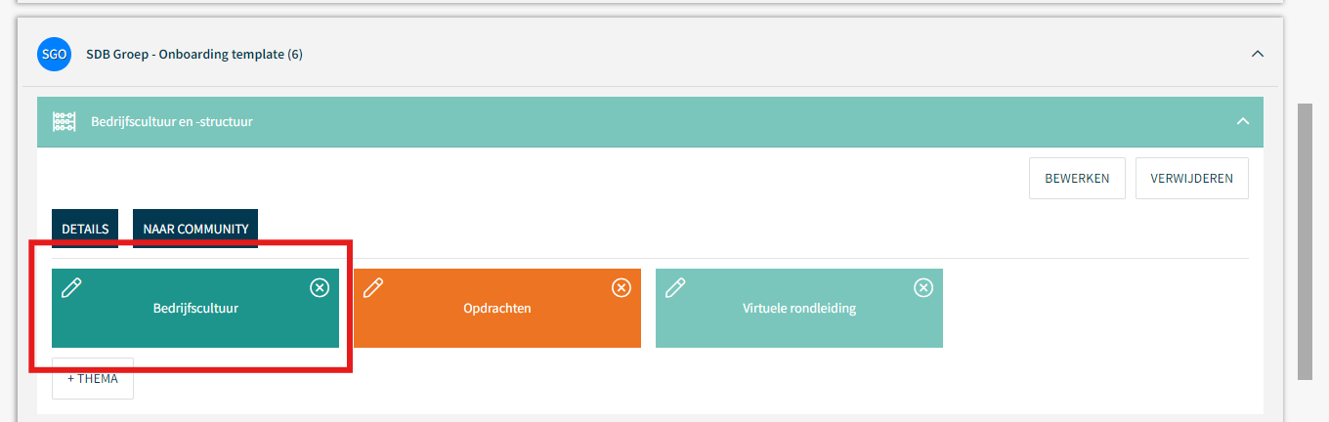The height and width of the screenshot is (422, 1329).
Task: Switch to NAAR COMMUNITY tab
Action: (x=195, y=229)
